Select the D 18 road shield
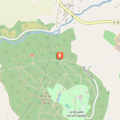Image resolution: width=120 pixels, height=120 pixels. click(116, 22)
